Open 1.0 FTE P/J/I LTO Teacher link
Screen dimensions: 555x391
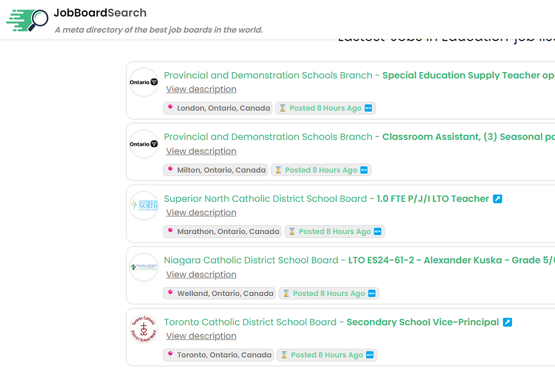coord(432,199)
